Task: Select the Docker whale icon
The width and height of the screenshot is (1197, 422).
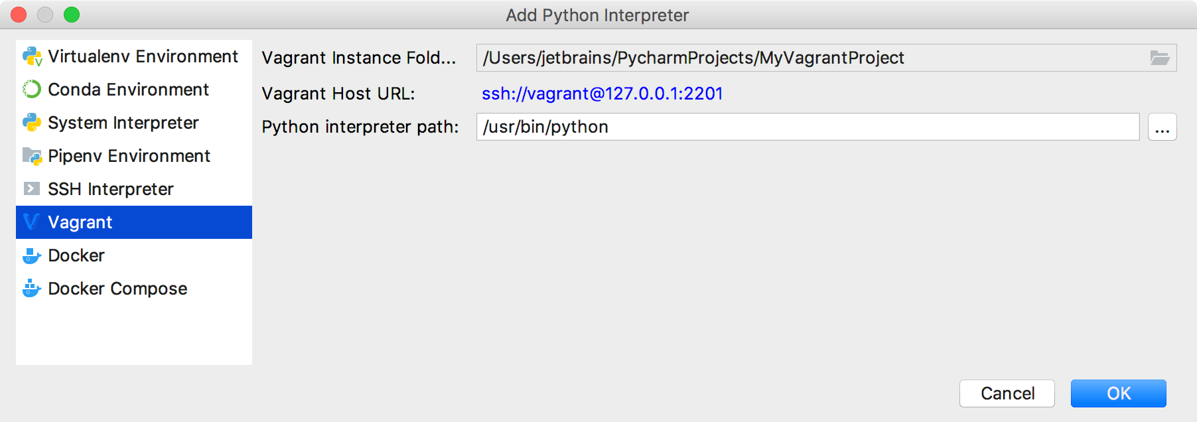Action: [31, 255]
